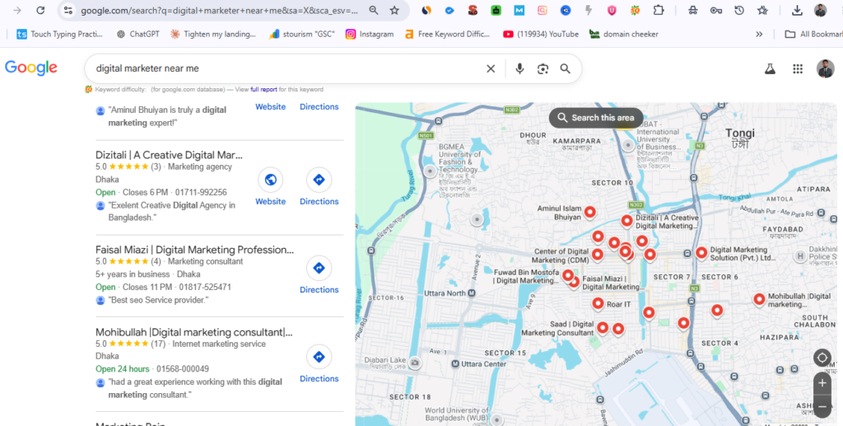Open browsing history clock icon
This screenshot has width=843, height=426.
point(739,10)
